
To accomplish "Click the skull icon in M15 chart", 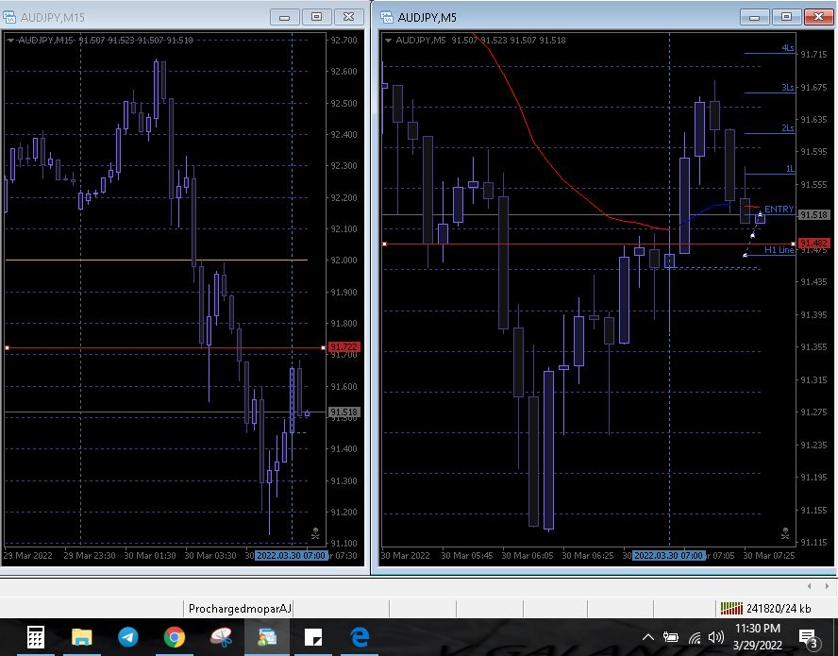I will [x=315, y=532].
